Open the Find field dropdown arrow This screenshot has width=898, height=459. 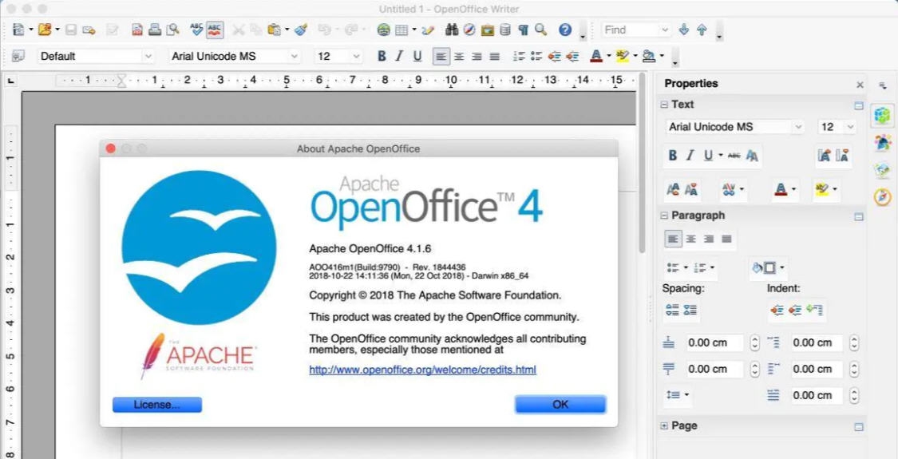pos(665,30)
